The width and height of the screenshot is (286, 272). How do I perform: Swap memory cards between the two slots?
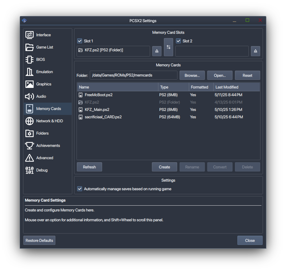pyautogui.click(x=168, y=47)
